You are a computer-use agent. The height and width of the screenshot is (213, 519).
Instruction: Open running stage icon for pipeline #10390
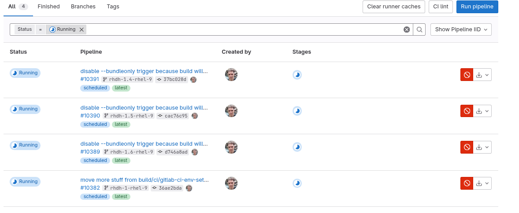point(297,111)
